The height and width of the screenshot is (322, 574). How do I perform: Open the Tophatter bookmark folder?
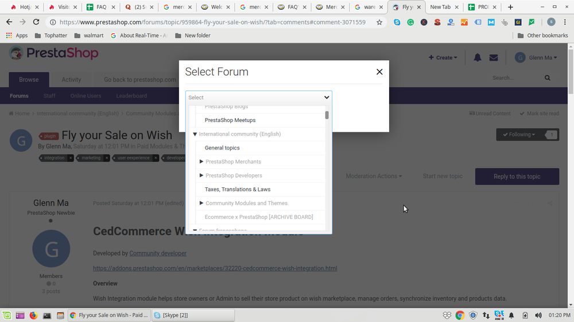(51, 36)
